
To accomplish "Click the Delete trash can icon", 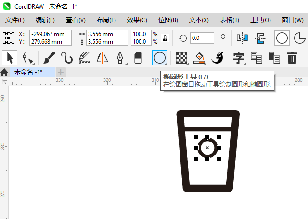I will pyautogui.click(x=292, y=58).
